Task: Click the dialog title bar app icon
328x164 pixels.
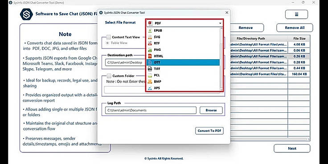Action: [x=101, y=13]
